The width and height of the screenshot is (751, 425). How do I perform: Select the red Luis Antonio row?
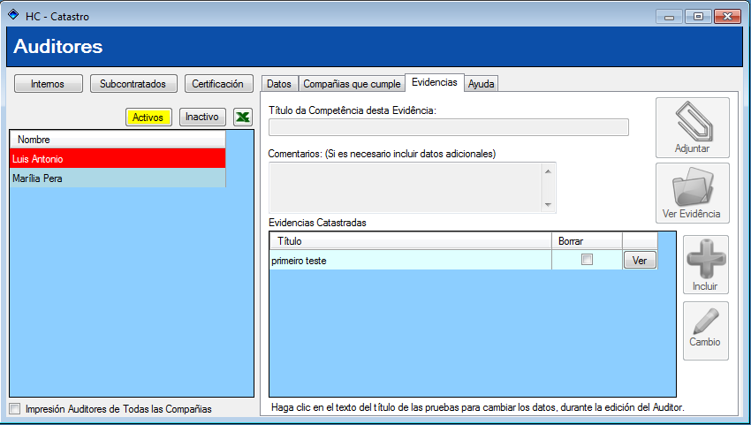(x=118, y=158)
